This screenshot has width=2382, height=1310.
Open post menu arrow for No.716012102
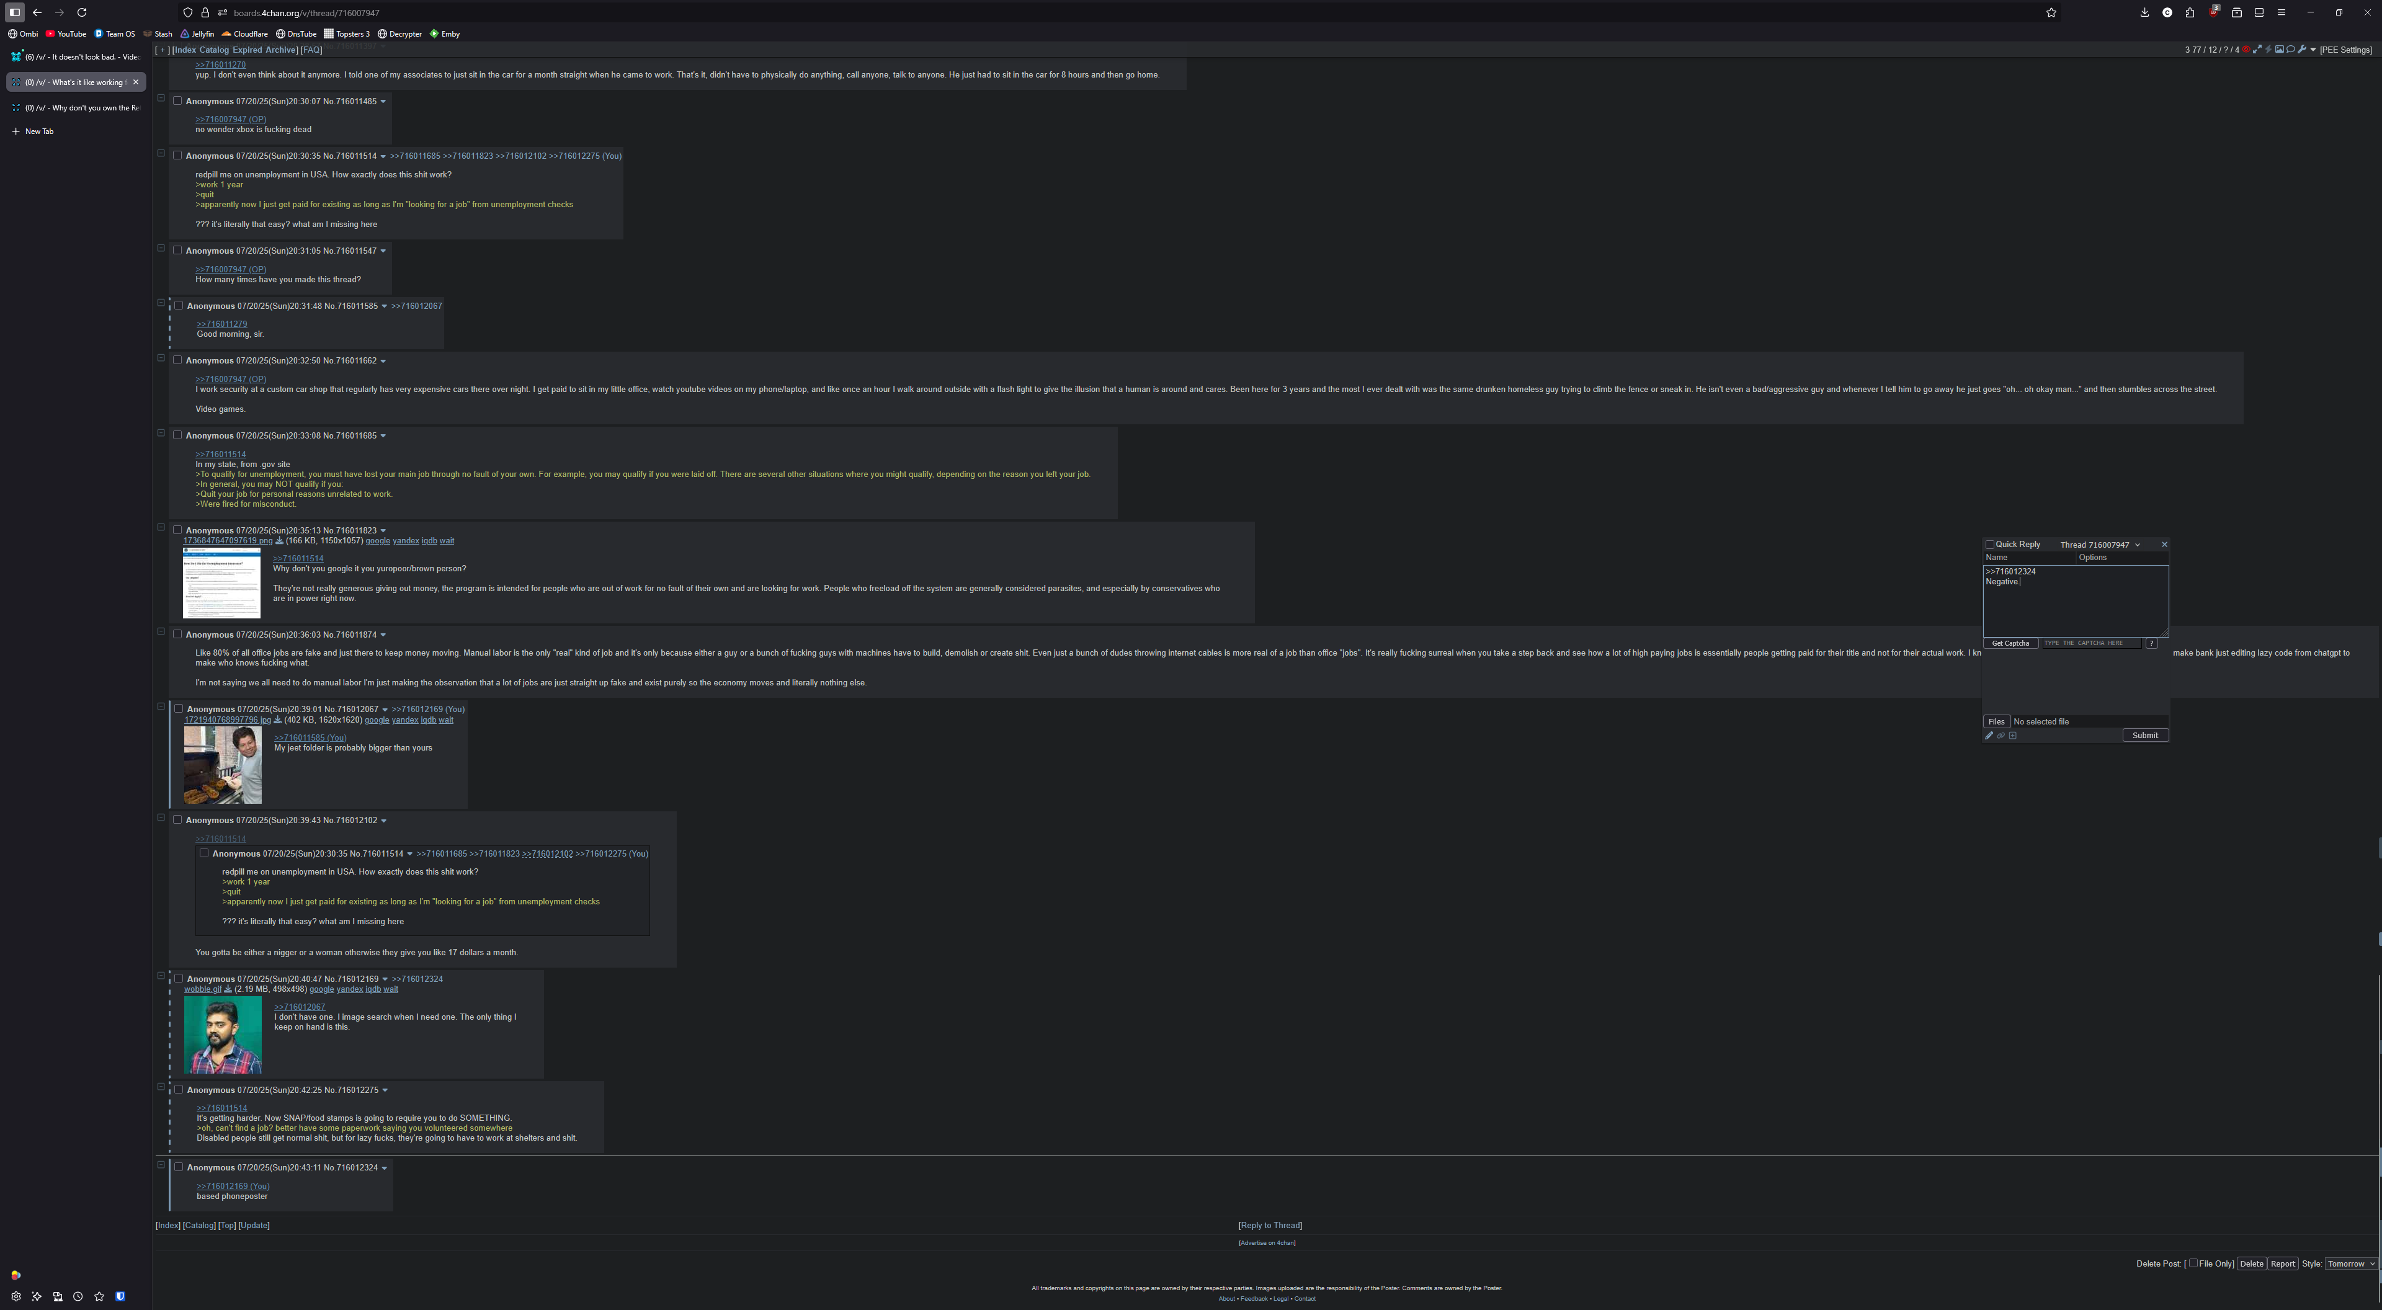pyautogui.click(x=383, y=821)
